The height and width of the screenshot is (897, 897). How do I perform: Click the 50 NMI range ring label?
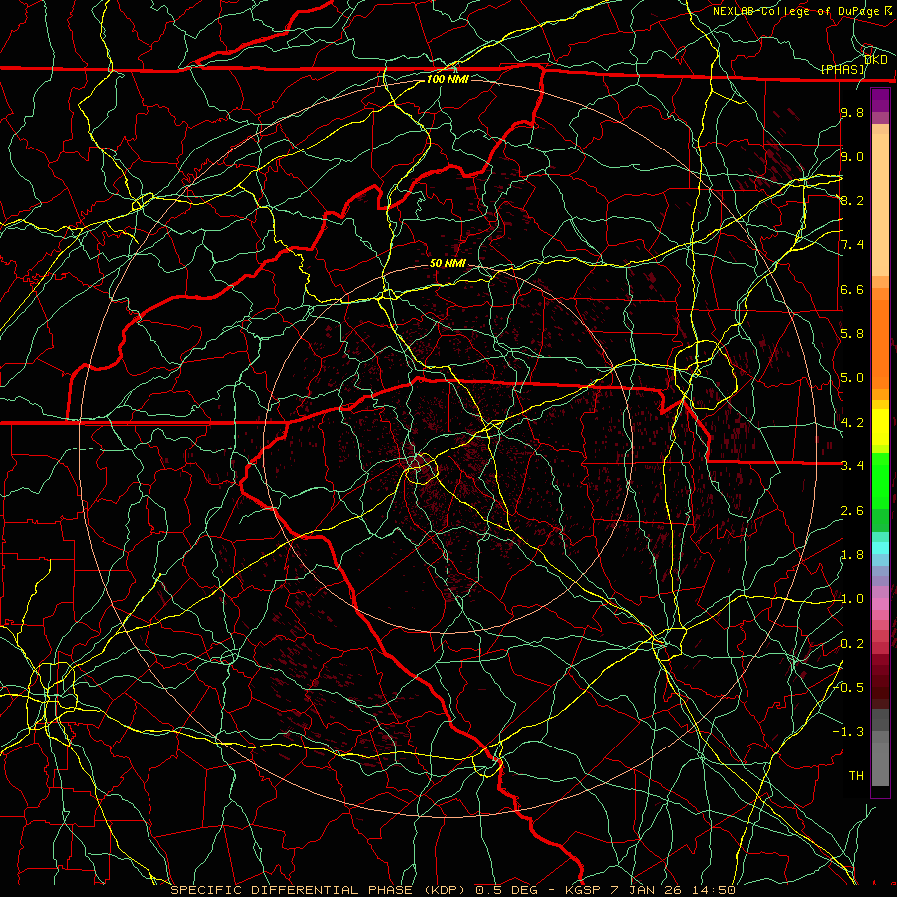click(448, 263)
